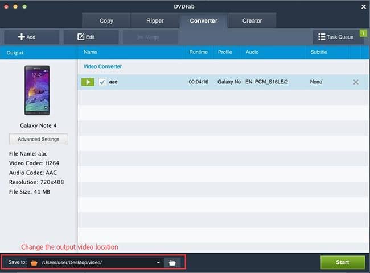Click the green task count badge
This screenshot has height=273, width=370.
point(363,33)
